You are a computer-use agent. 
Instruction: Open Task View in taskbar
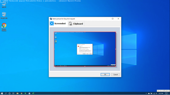pyautogui.click(x=13, y=93)
